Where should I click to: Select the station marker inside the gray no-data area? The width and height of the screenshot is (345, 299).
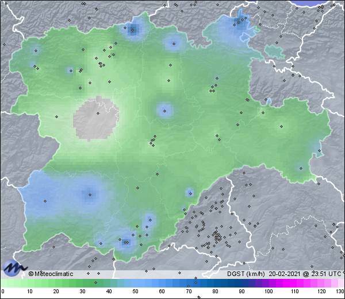click(98, 113)
